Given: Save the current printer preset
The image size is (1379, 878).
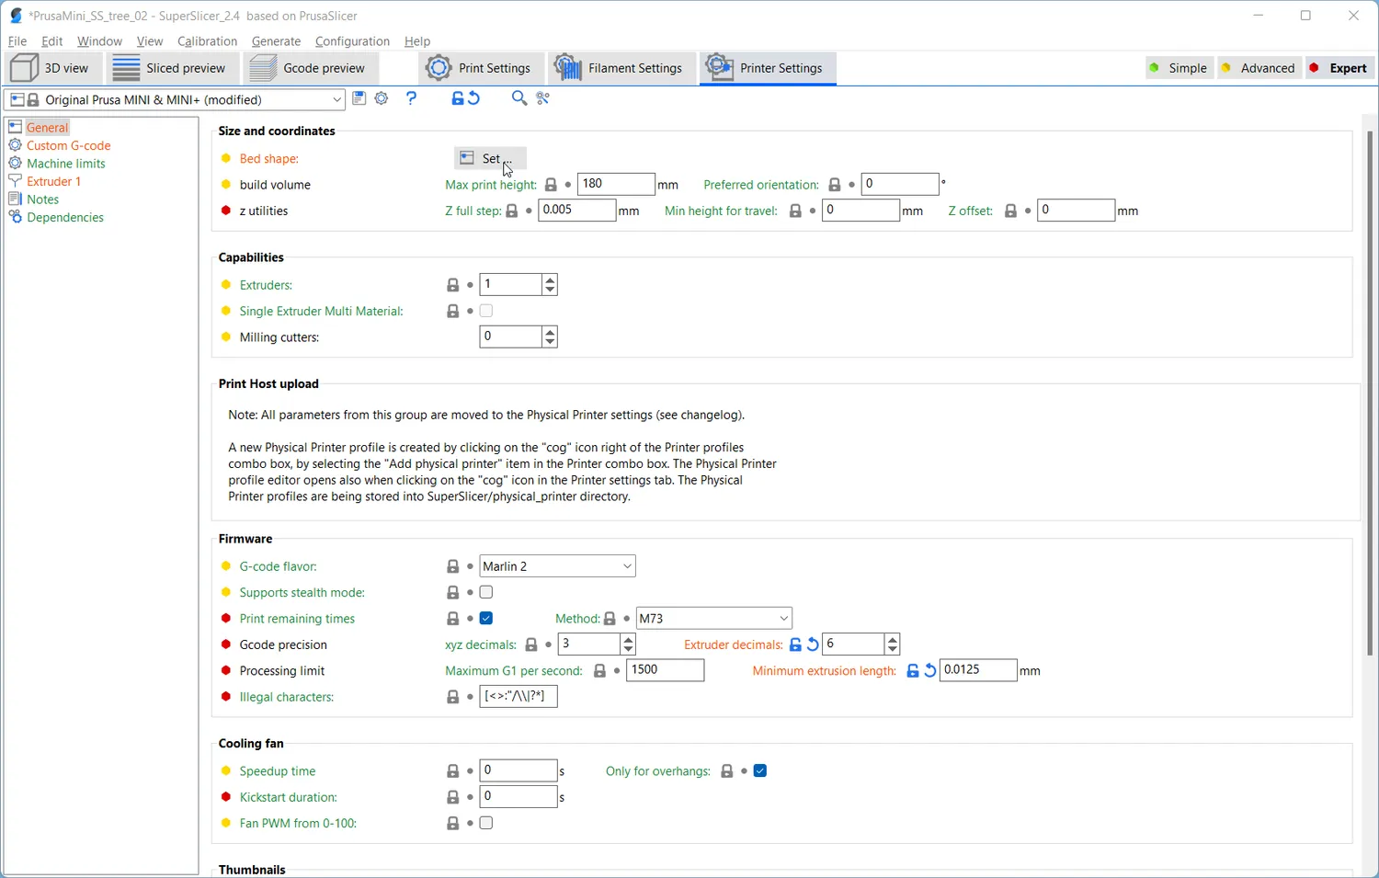Looking at the screenshot, I should click(x=359, y=98).
